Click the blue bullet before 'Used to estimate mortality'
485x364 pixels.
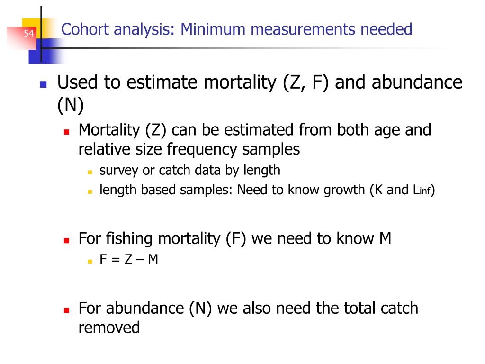point(43,84)
